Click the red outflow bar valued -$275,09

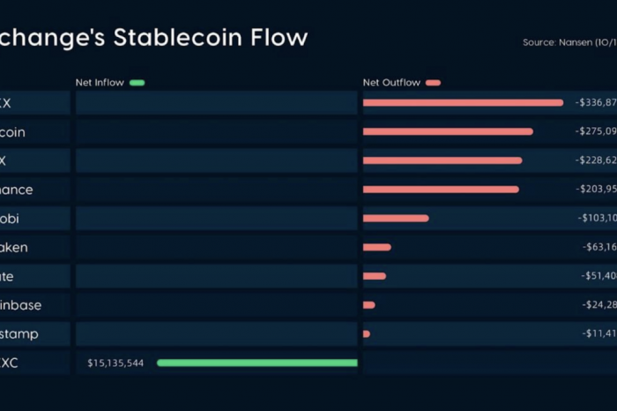448,131
